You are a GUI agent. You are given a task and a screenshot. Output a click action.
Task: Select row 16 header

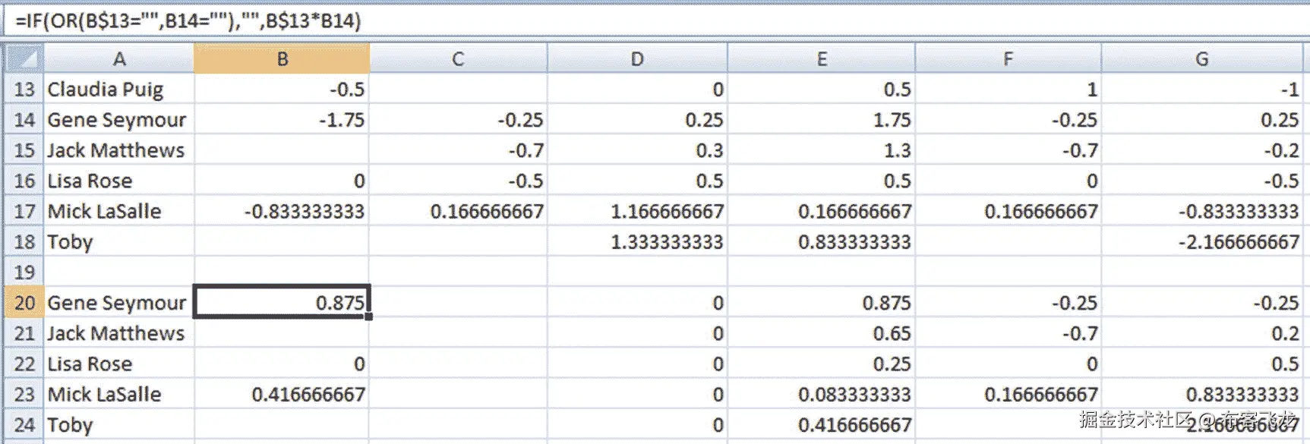pos(24,181)
